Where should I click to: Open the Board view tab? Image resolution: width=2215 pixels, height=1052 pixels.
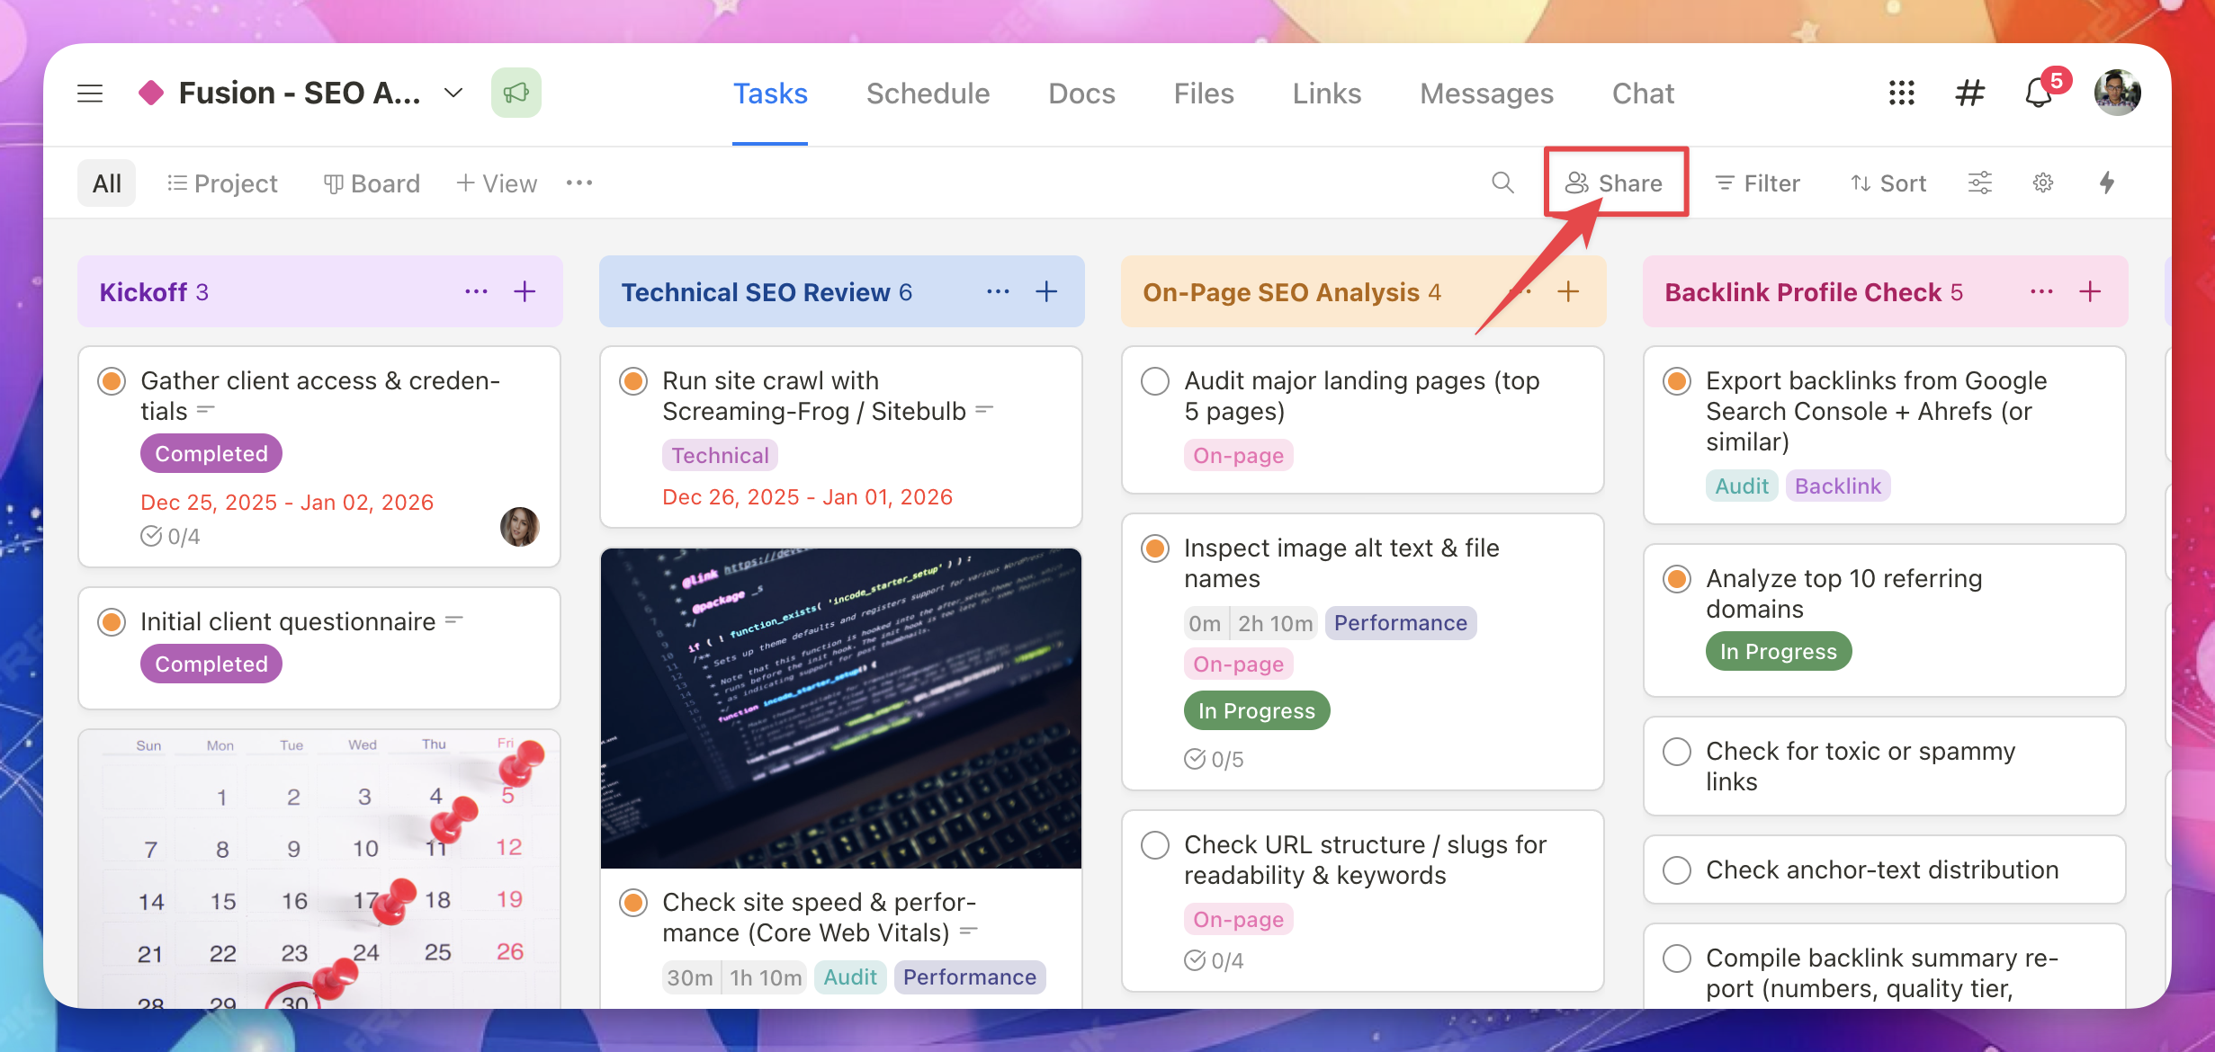(x=372, y=183)
